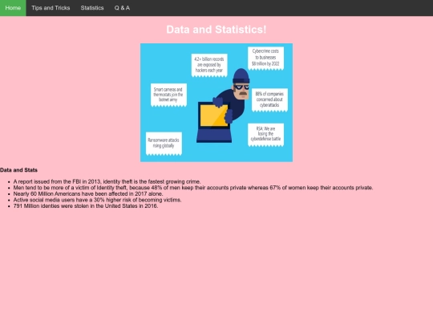433x325 pixels.
Task: Open the Home nav tab
Action: click(13, 8)
